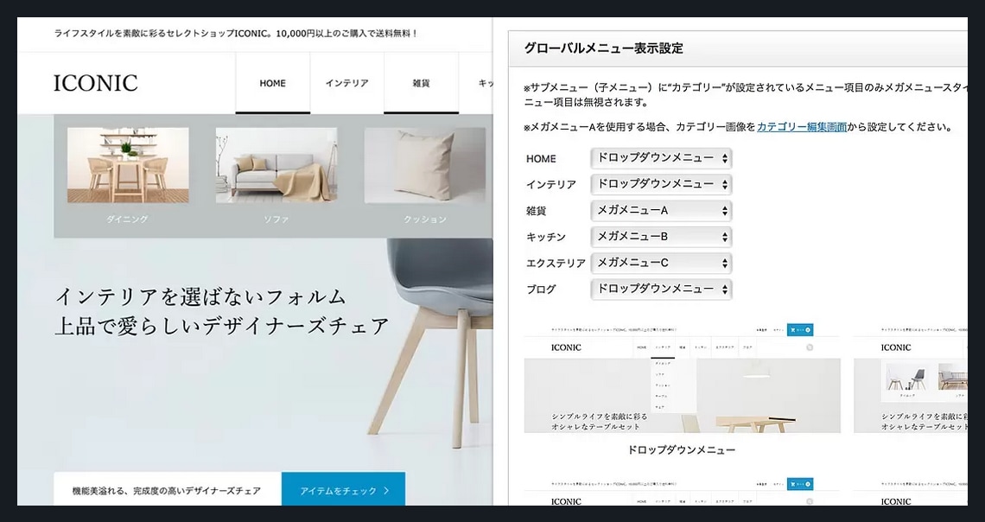Click the キッチン row label in settings
Screen dimensions: 985x522
point(546,238)
